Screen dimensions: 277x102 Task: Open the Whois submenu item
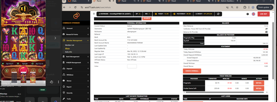tap(67, 48)
